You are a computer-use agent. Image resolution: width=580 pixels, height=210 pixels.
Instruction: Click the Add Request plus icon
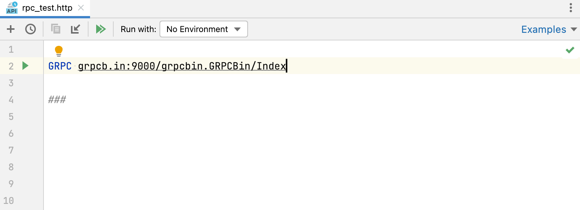tap(11, 29)
